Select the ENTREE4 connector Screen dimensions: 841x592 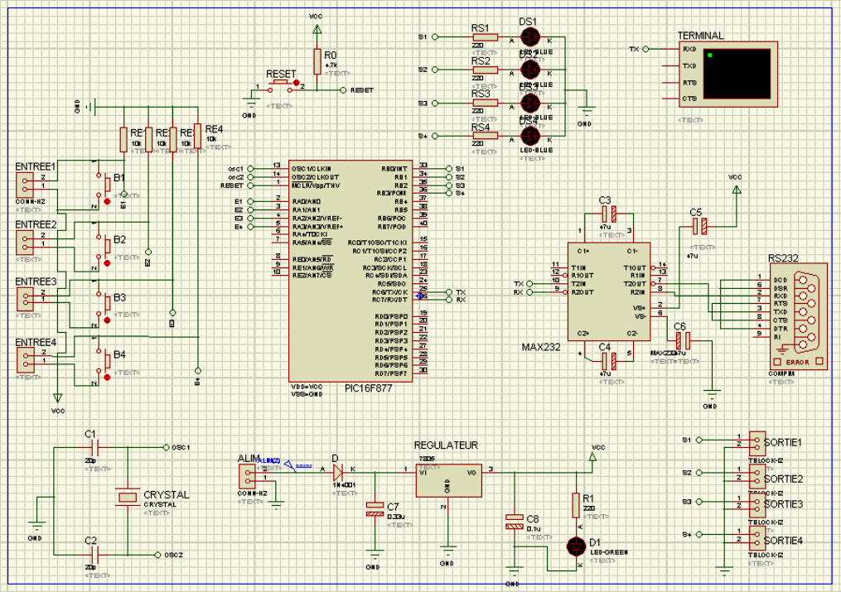[25, 359]
